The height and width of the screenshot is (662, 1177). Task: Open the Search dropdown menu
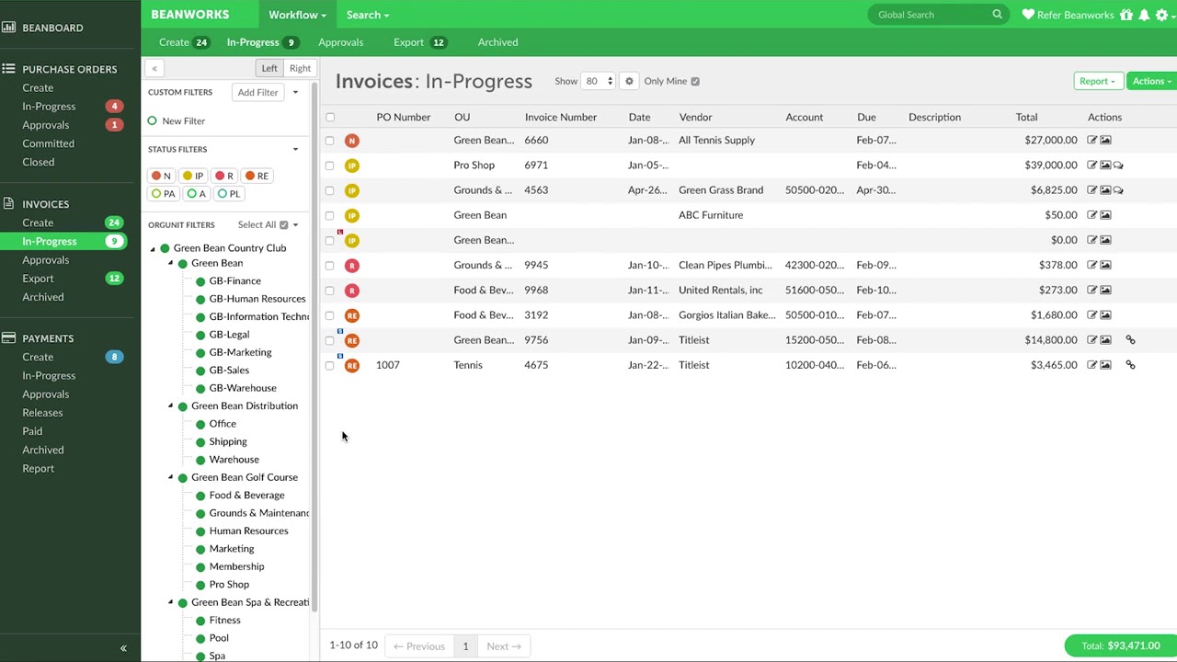368,15
